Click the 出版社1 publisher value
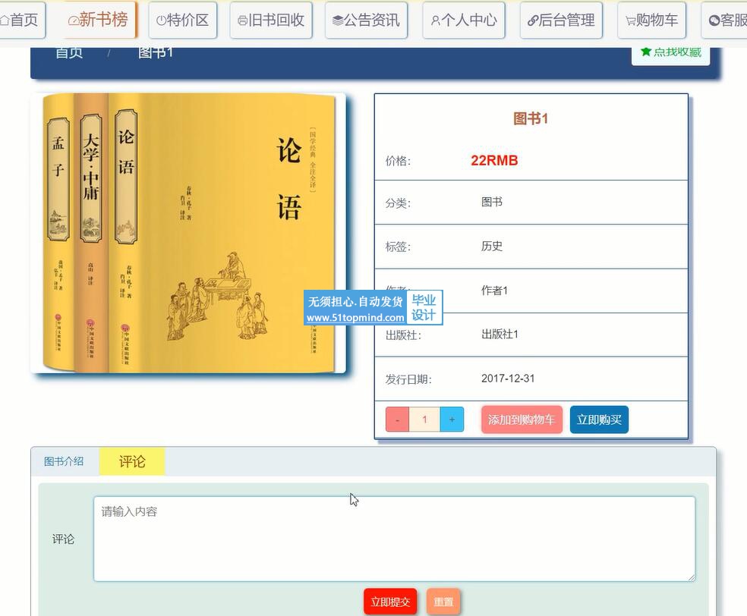 [x=500, y=335]
